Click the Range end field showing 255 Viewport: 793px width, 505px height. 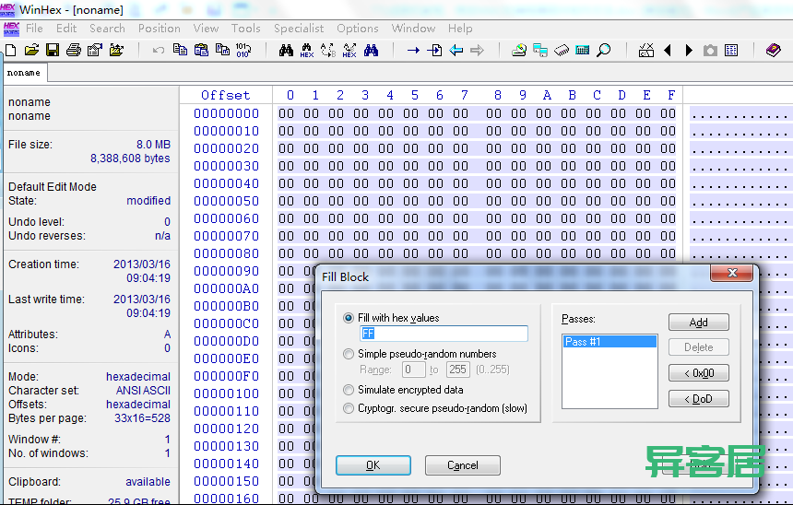coord(457,370)
